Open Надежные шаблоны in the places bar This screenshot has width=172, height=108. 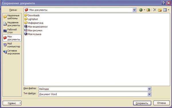[12, 17]
